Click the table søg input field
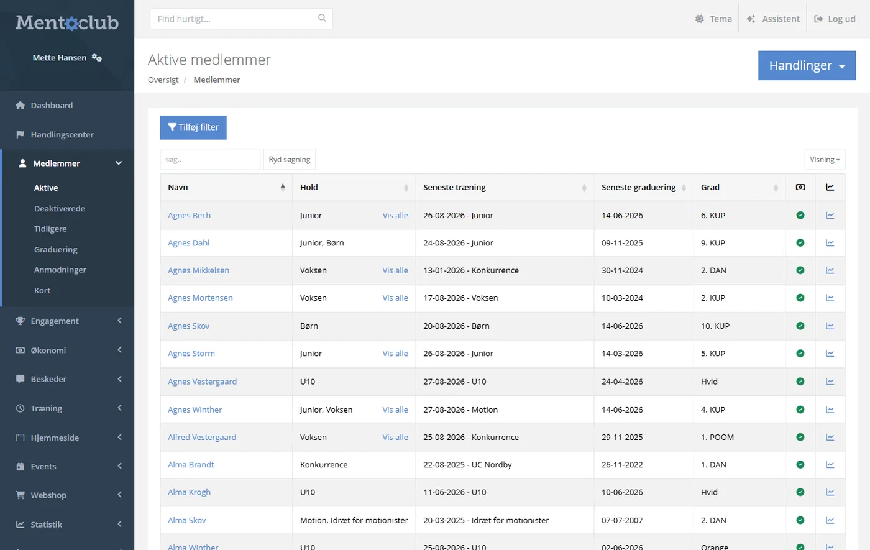The width and height of the screenshot is (870, 550). (210, 160)
